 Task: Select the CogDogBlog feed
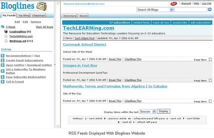point(18,32)
